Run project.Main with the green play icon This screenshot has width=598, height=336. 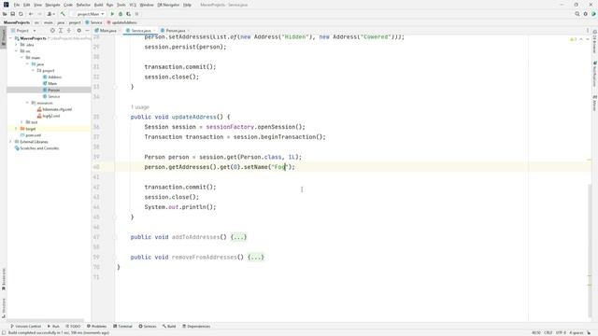(112, 14)
